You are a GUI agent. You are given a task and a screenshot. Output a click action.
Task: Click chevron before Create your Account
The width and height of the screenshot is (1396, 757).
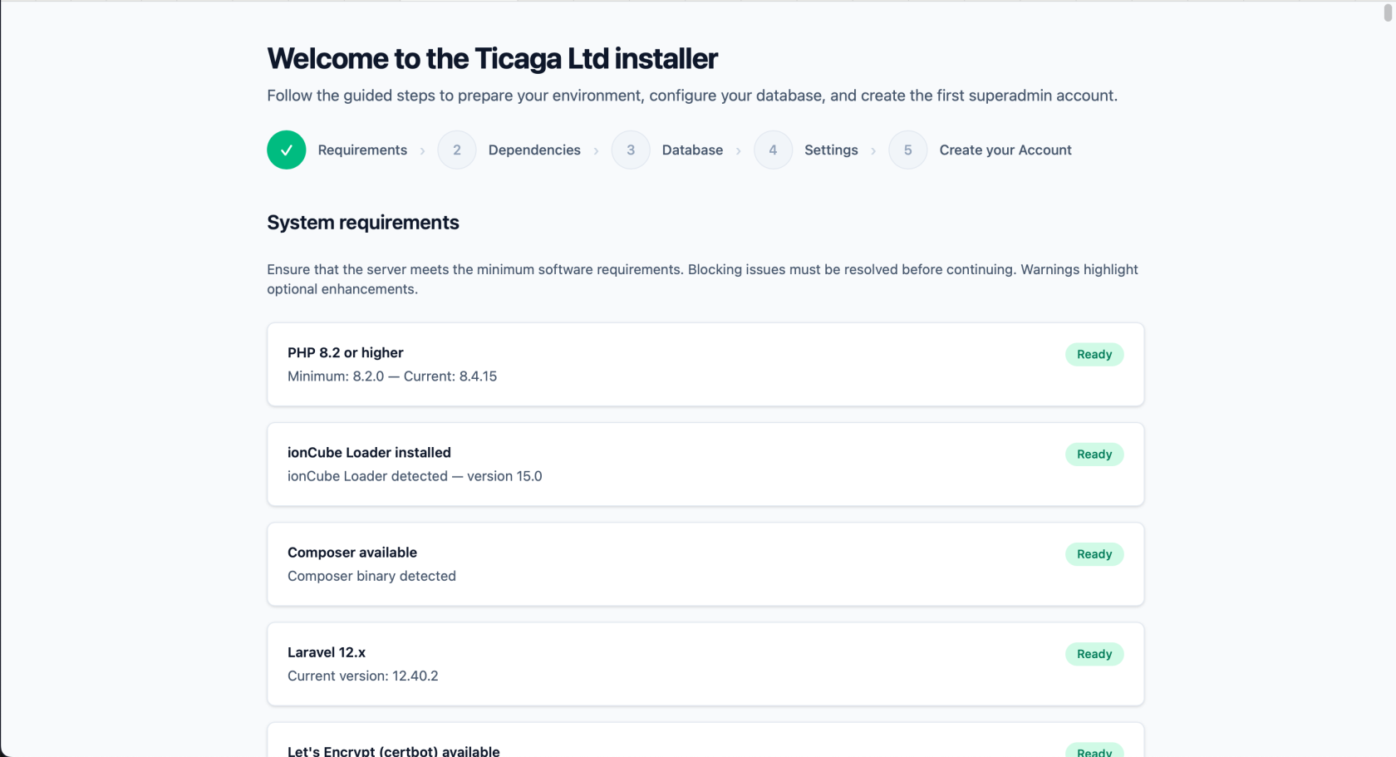tap(873, 151)
